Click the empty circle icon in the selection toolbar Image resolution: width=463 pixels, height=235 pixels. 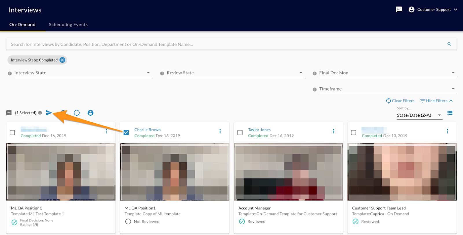coord(77,113)
